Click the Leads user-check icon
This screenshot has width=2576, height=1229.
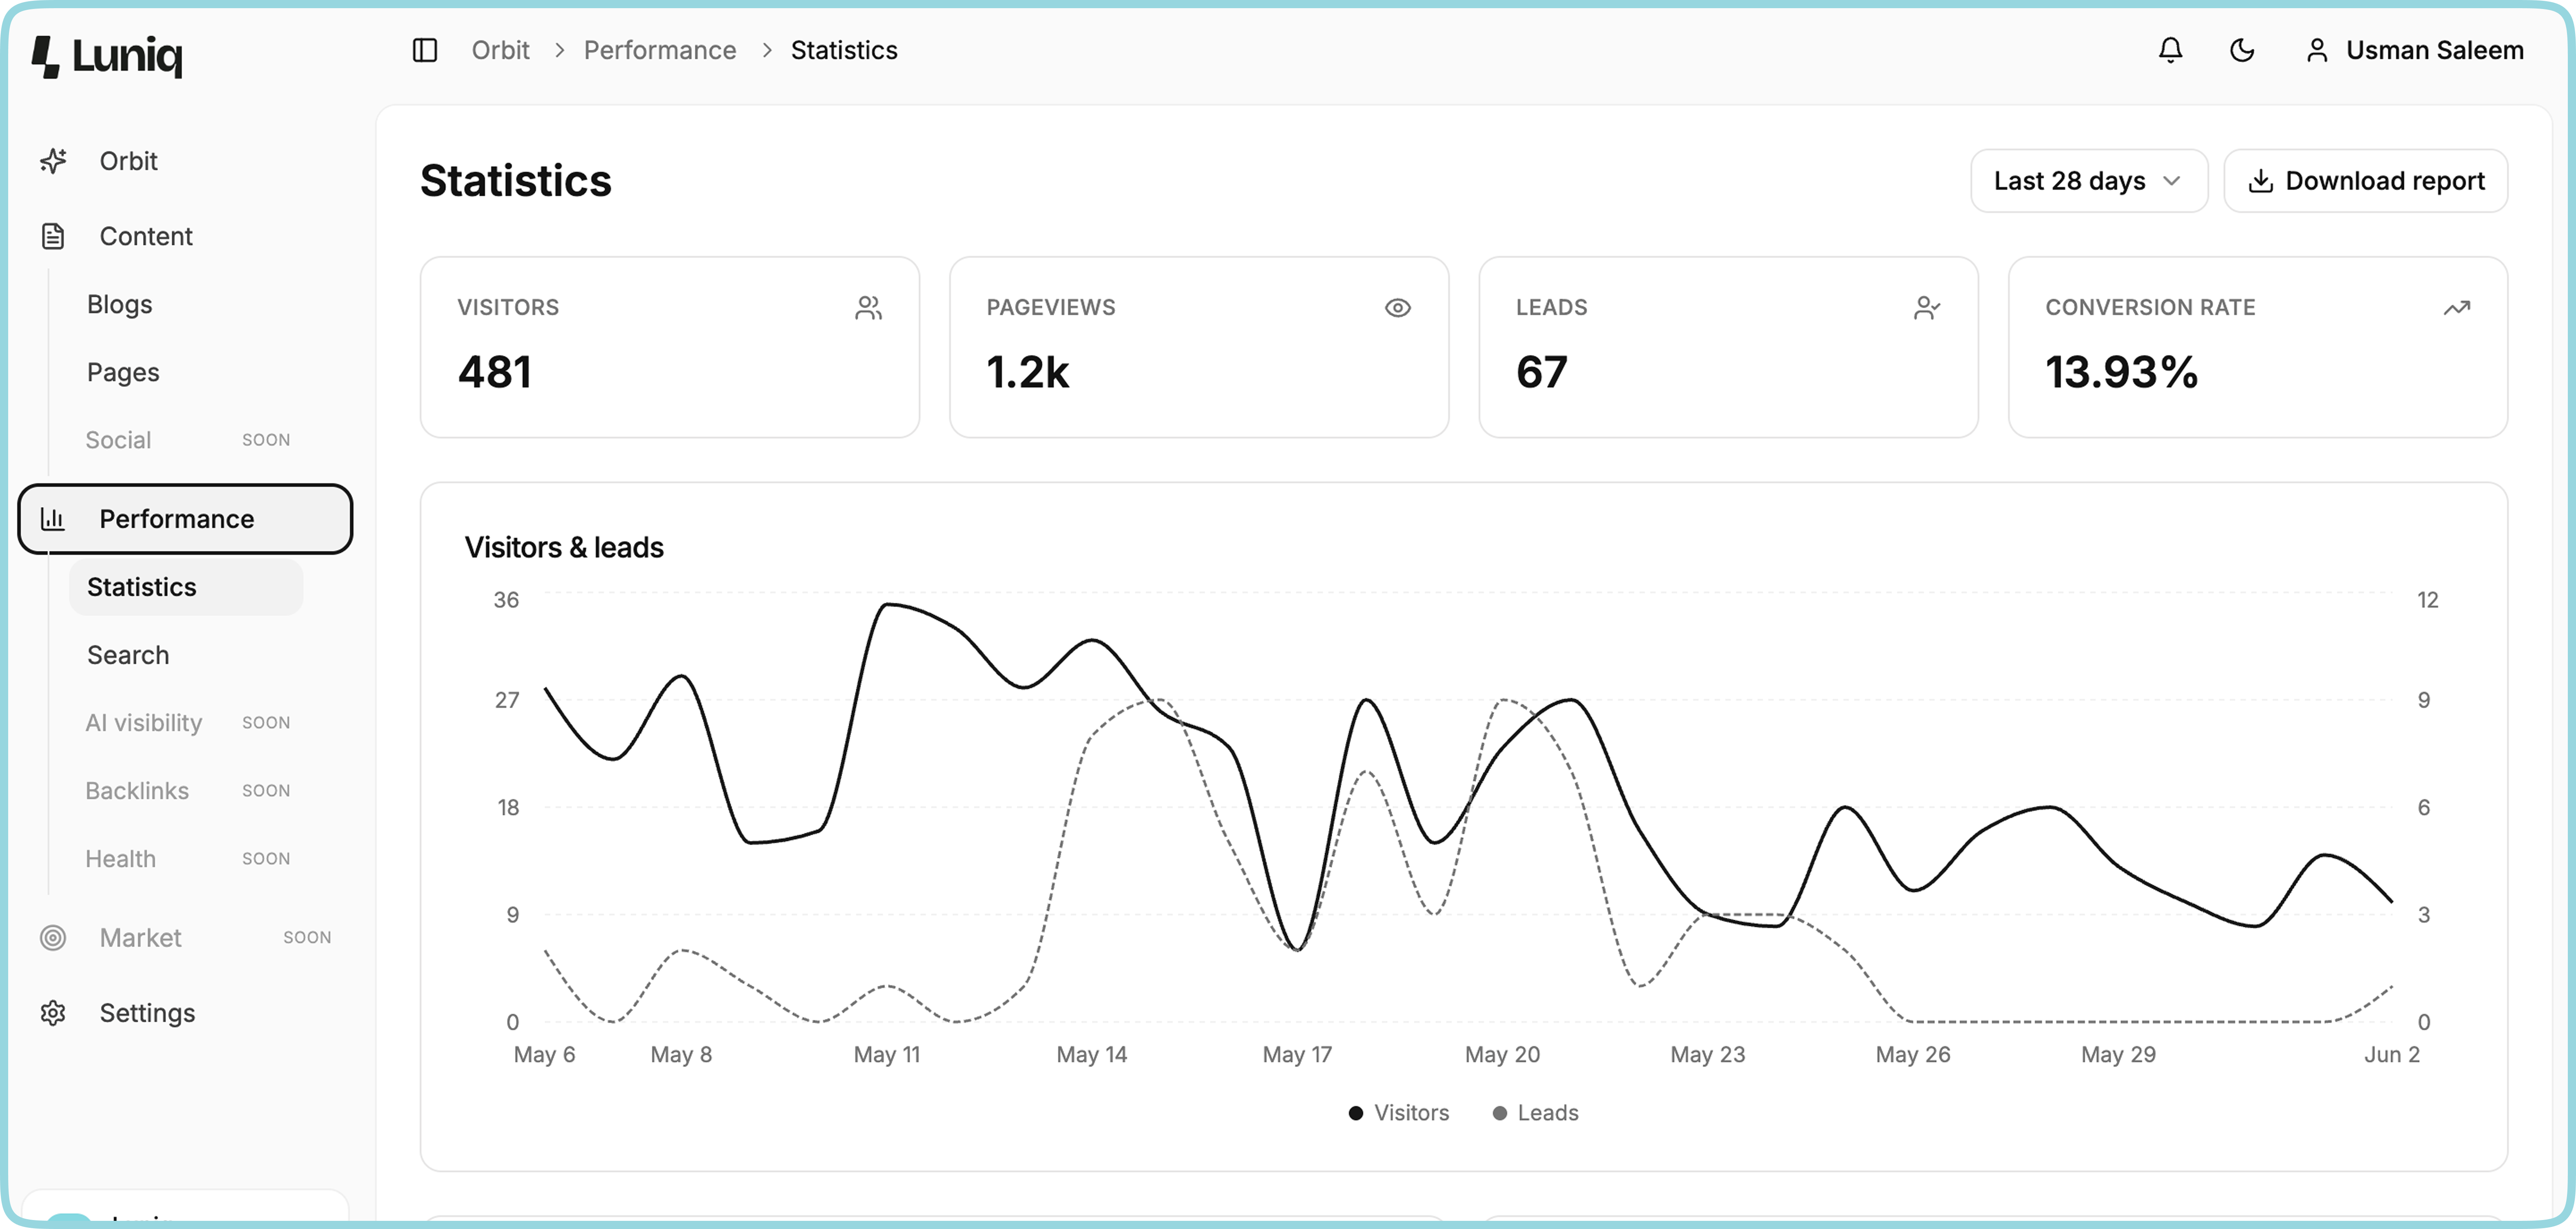point(1927,308)
